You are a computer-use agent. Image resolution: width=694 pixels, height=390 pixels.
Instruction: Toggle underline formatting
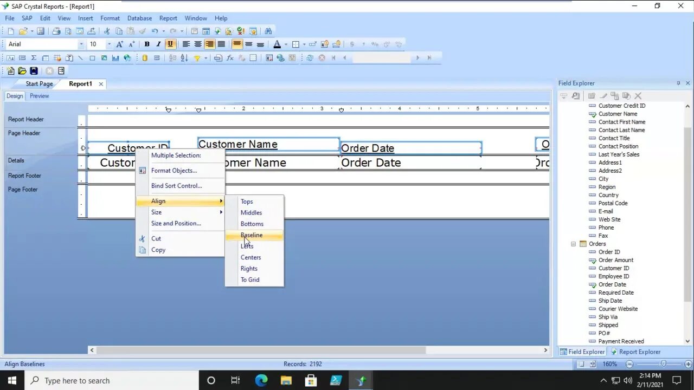coord(171,44)
